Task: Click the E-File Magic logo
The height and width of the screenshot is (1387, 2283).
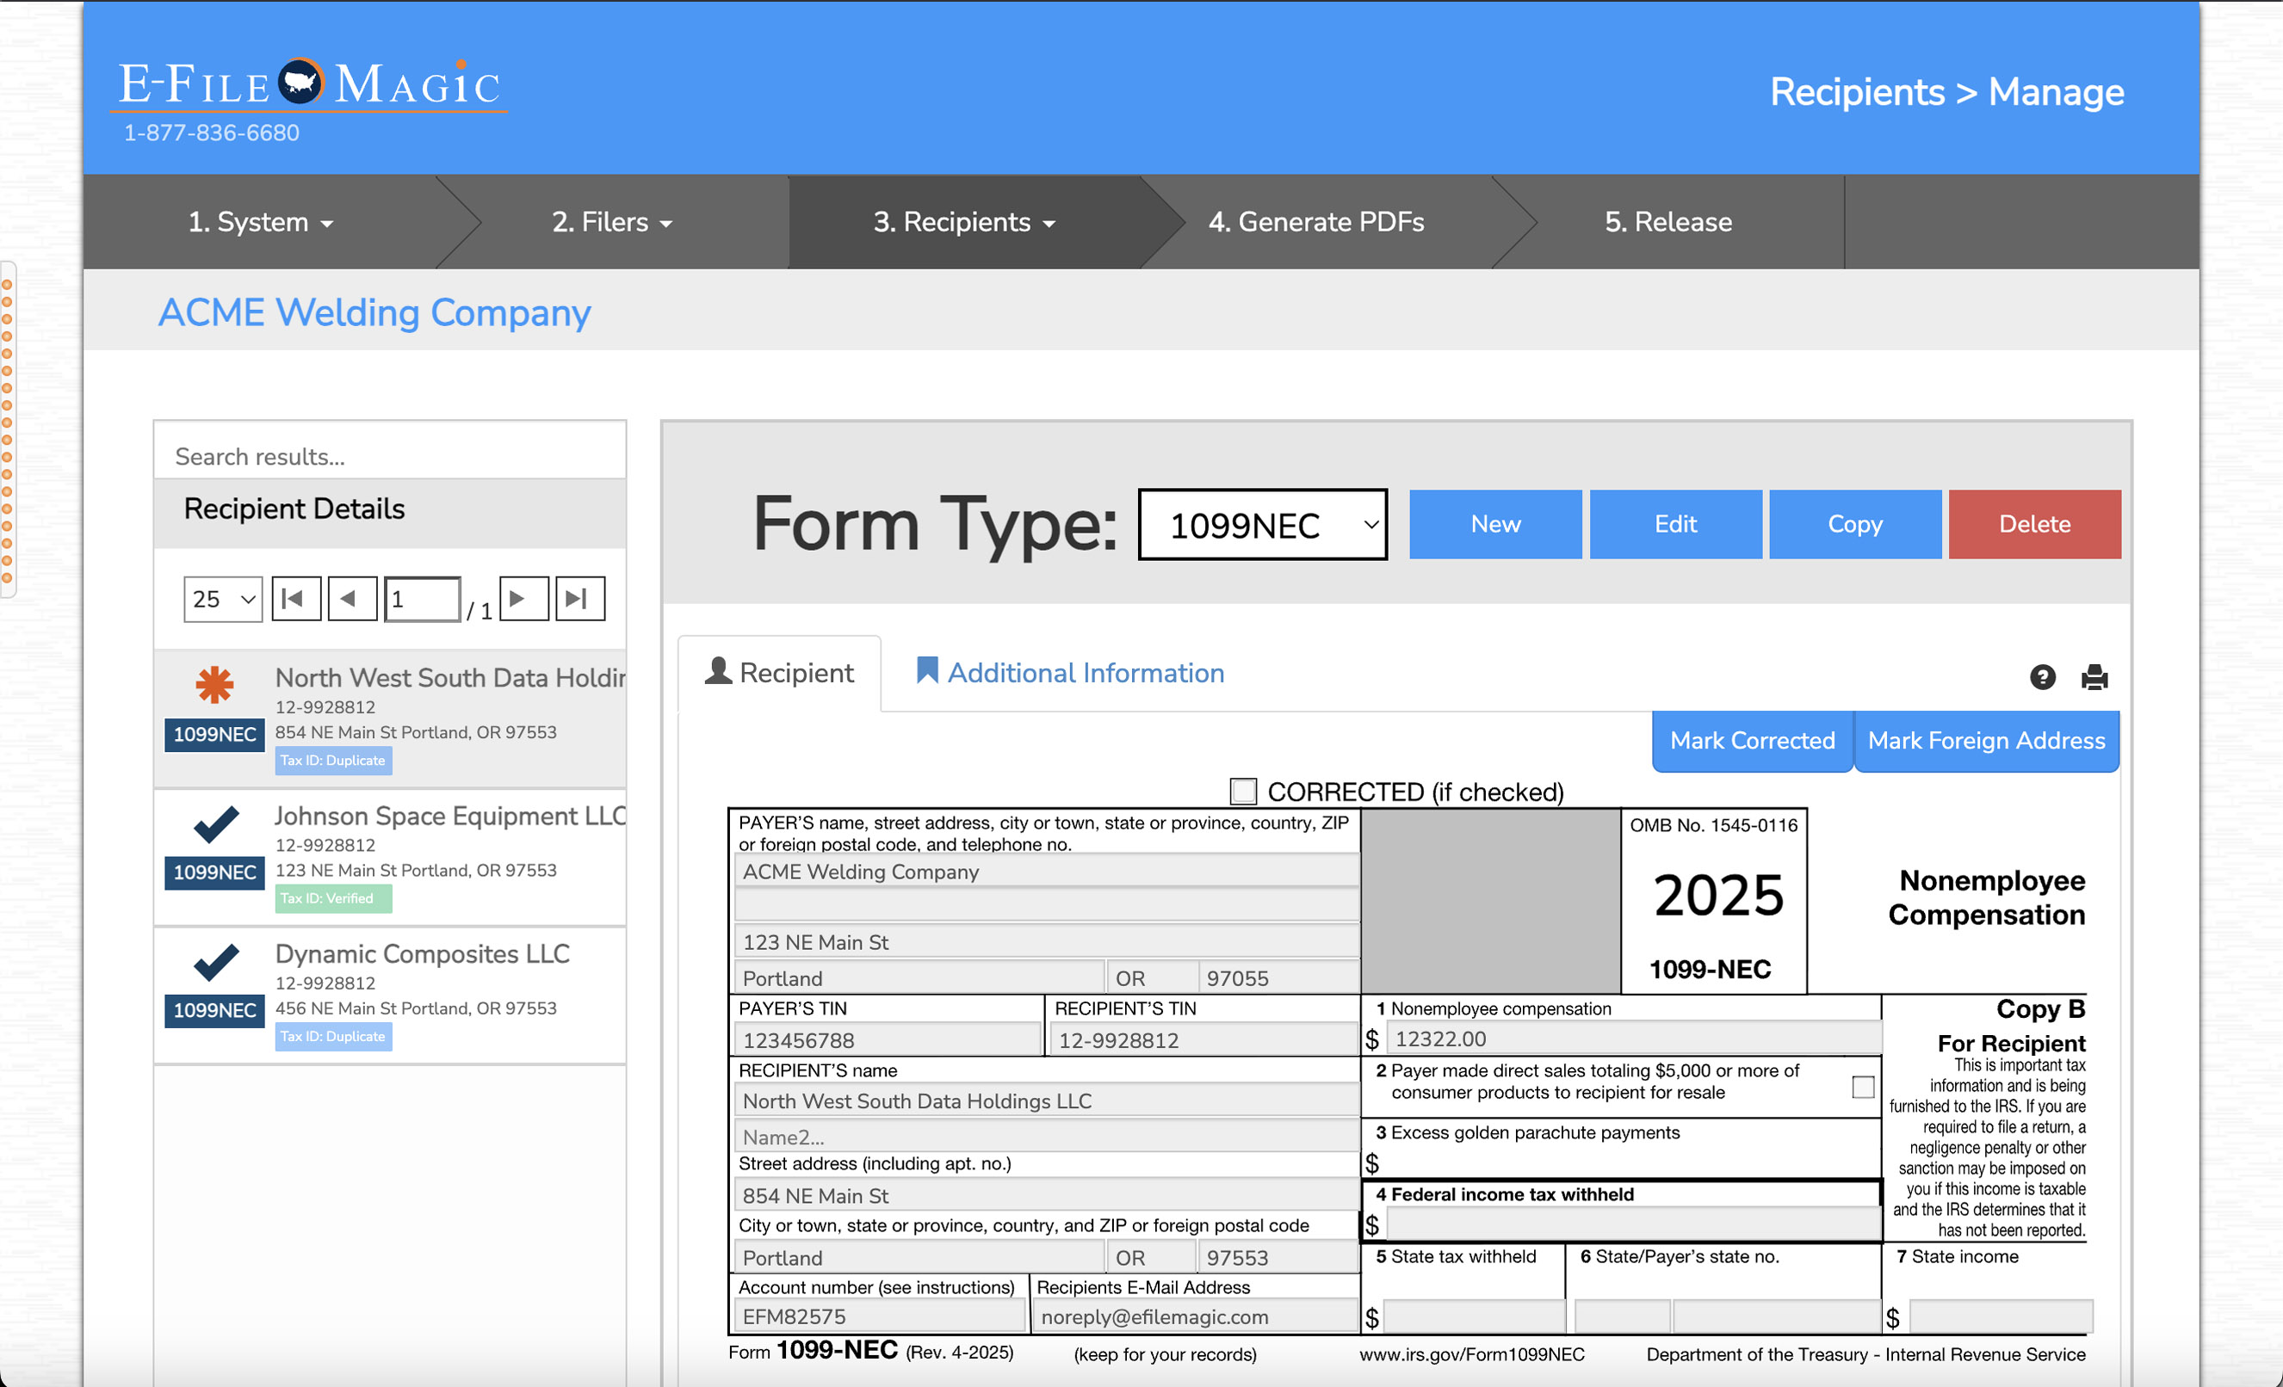Action: point(308,85)
